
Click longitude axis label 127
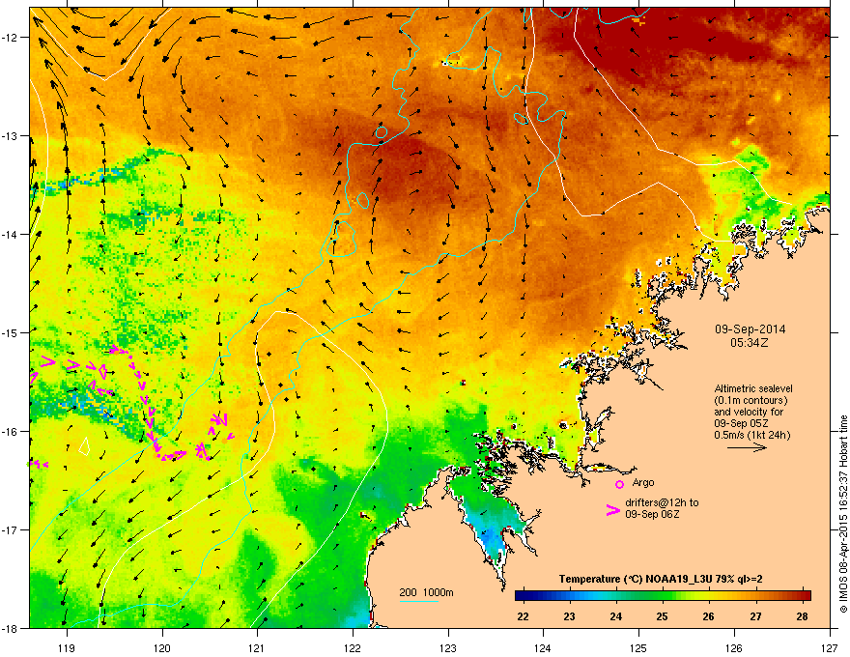pos(830,647)
